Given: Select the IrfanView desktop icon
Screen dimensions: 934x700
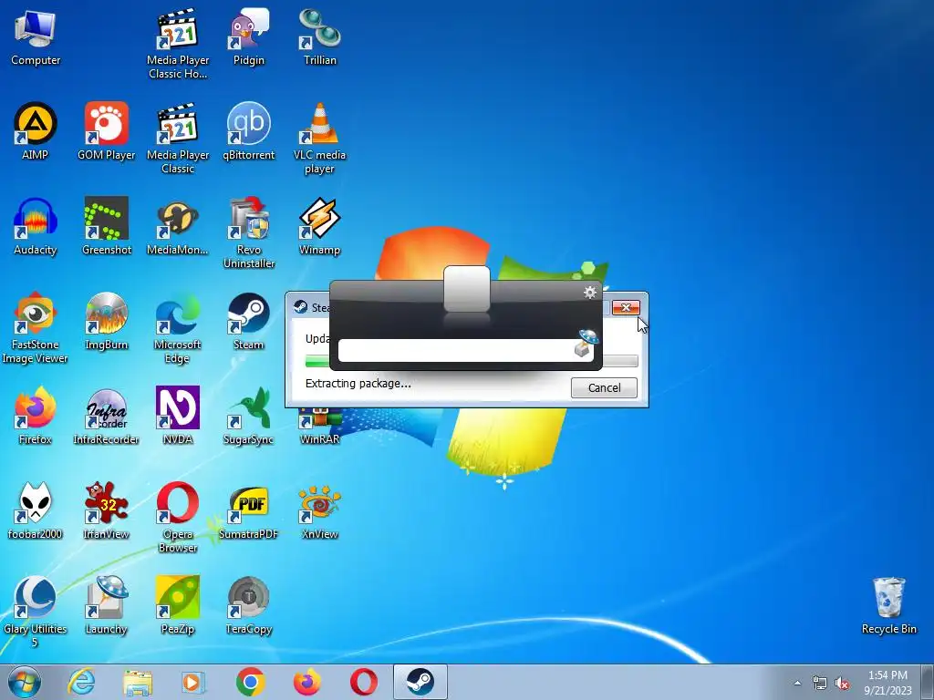Looking at the screenshot, I should pyautogui.click(x=106, y=510).
